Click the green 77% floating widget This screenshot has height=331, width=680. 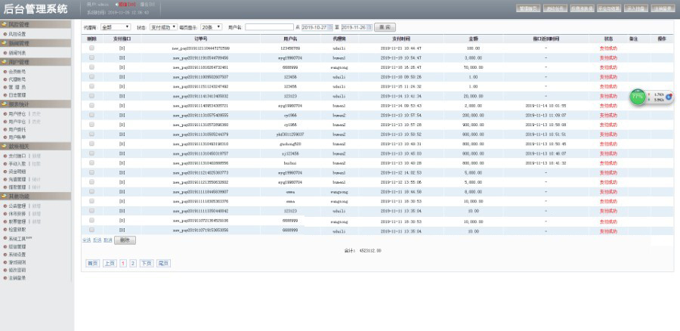[x=638, y=97]
